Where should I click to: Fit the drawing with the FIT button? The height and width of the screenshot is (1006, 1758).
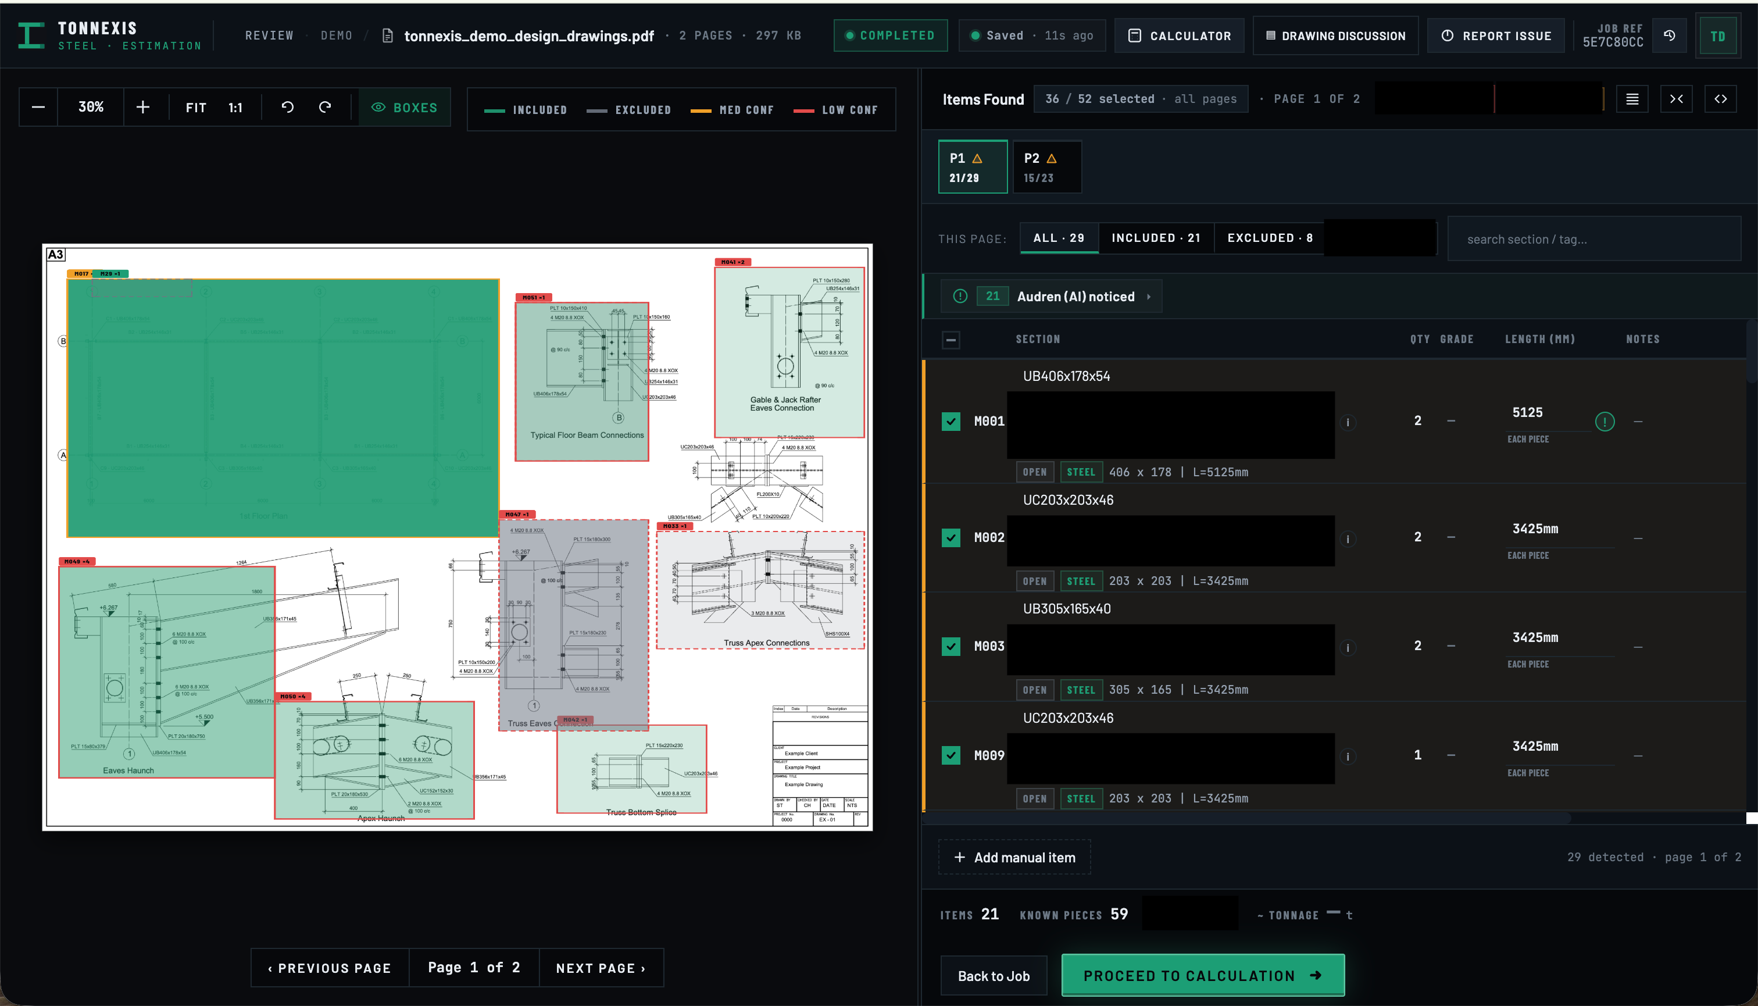(196, 108)
